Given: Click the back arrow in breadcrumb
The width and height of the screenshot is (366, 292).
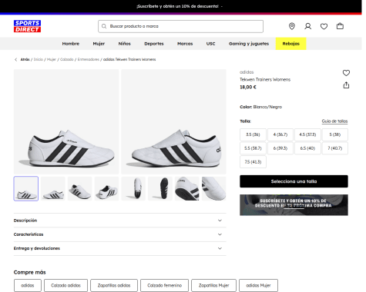Looking at the screenshot, I should pos(15,59).
